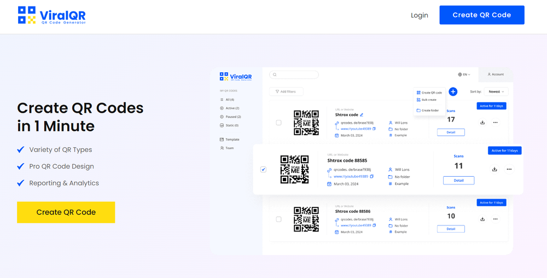Click the dashboard search field
This screenshot has width=547, height=278.
(294, 74)
